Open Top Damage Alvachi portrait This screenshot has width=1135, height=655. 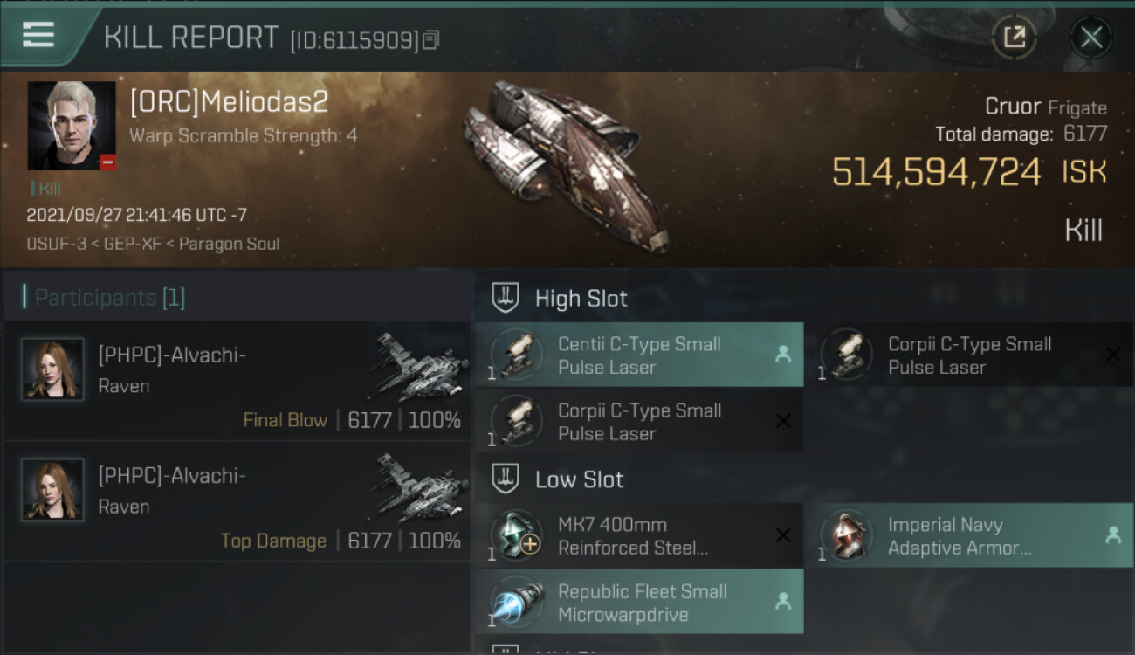click(53, 490)
